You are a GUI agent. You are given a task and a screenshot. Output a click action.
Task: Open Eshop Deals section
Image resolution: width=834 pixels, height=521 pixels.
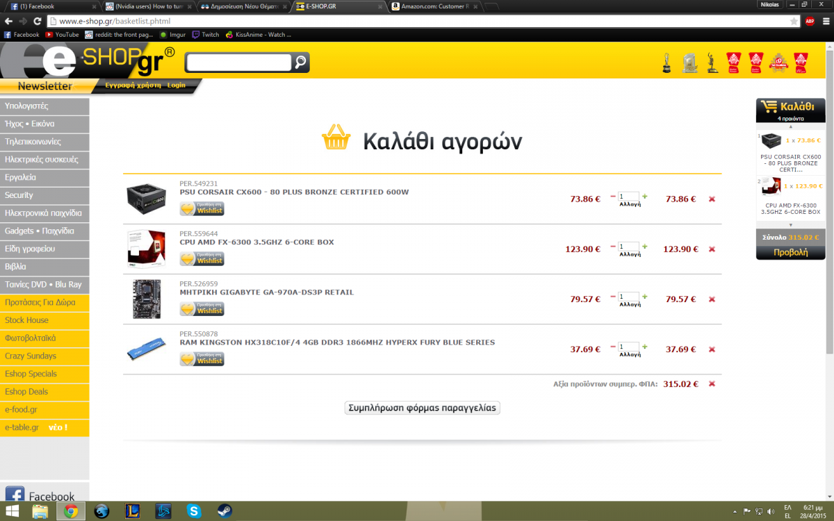(44, 392)
